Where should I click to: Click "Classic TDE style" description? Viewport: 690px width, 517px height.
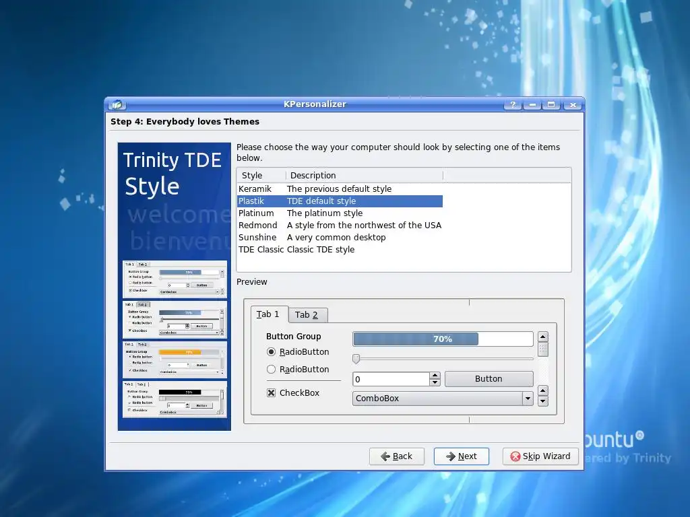(320, 249)
